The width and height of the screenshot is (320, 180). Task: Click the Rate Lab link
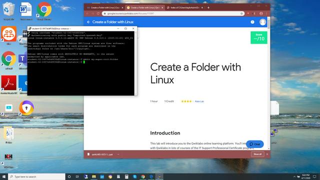pyautogui.click(x=199, y=101)
